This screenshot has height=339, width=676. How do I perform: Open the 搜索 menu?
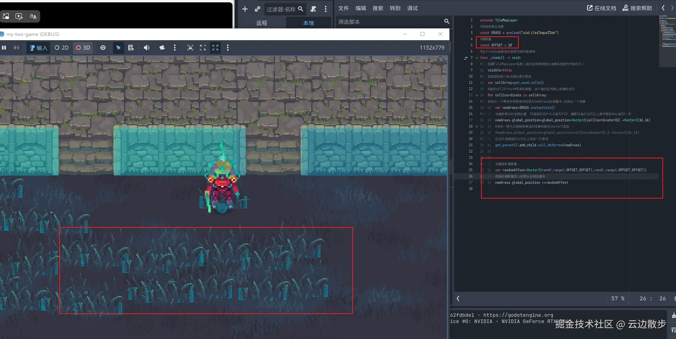pos(378,8)
